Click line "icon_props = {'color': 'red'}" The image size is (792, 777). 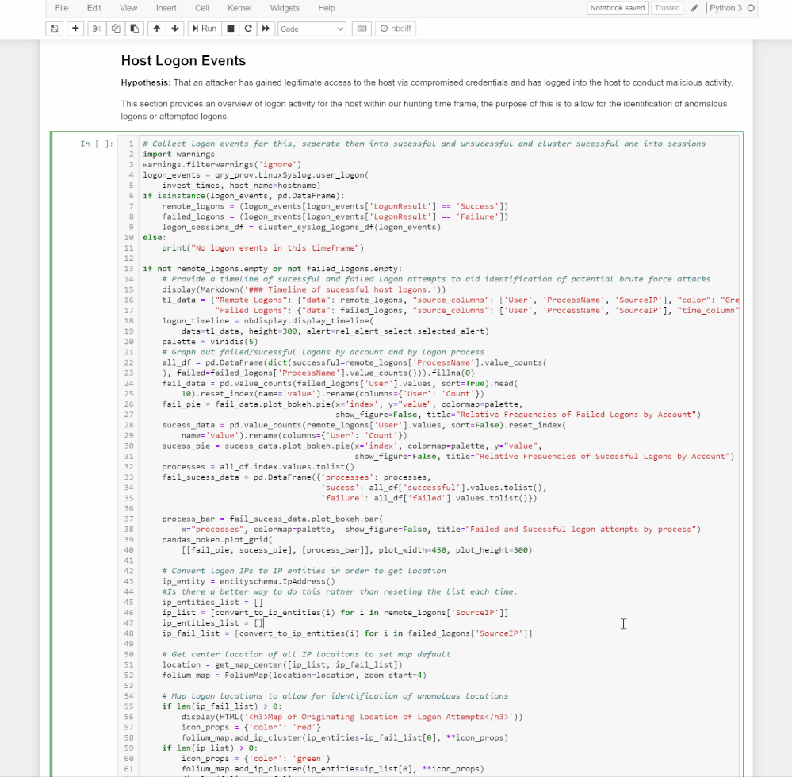click(251, 727)
